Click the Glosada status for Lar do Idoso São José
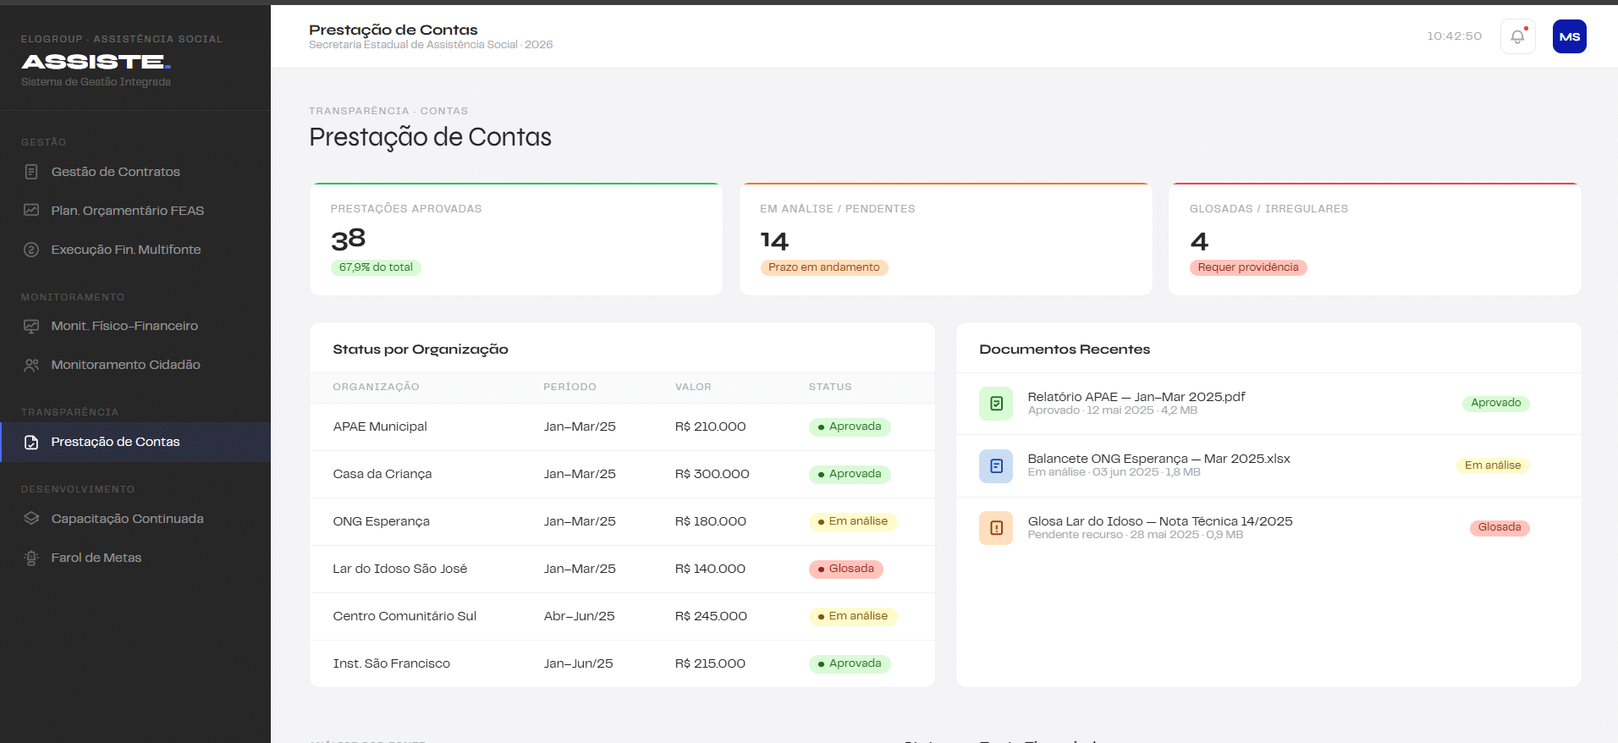This screenshot has height=743, width=1618. (846, 569)
